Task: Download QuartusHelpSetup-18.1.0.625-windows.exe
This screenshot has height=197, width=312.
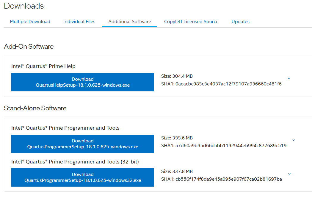Action: pyautogui.click(x=83, y=82)
